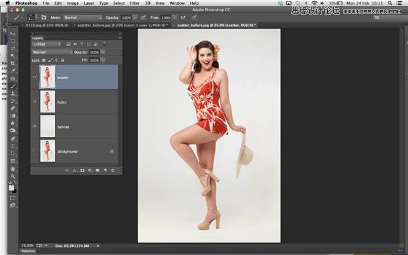Open the brush Mode dropdown
This screenshot has height=255, width=408.
[83, 17]
